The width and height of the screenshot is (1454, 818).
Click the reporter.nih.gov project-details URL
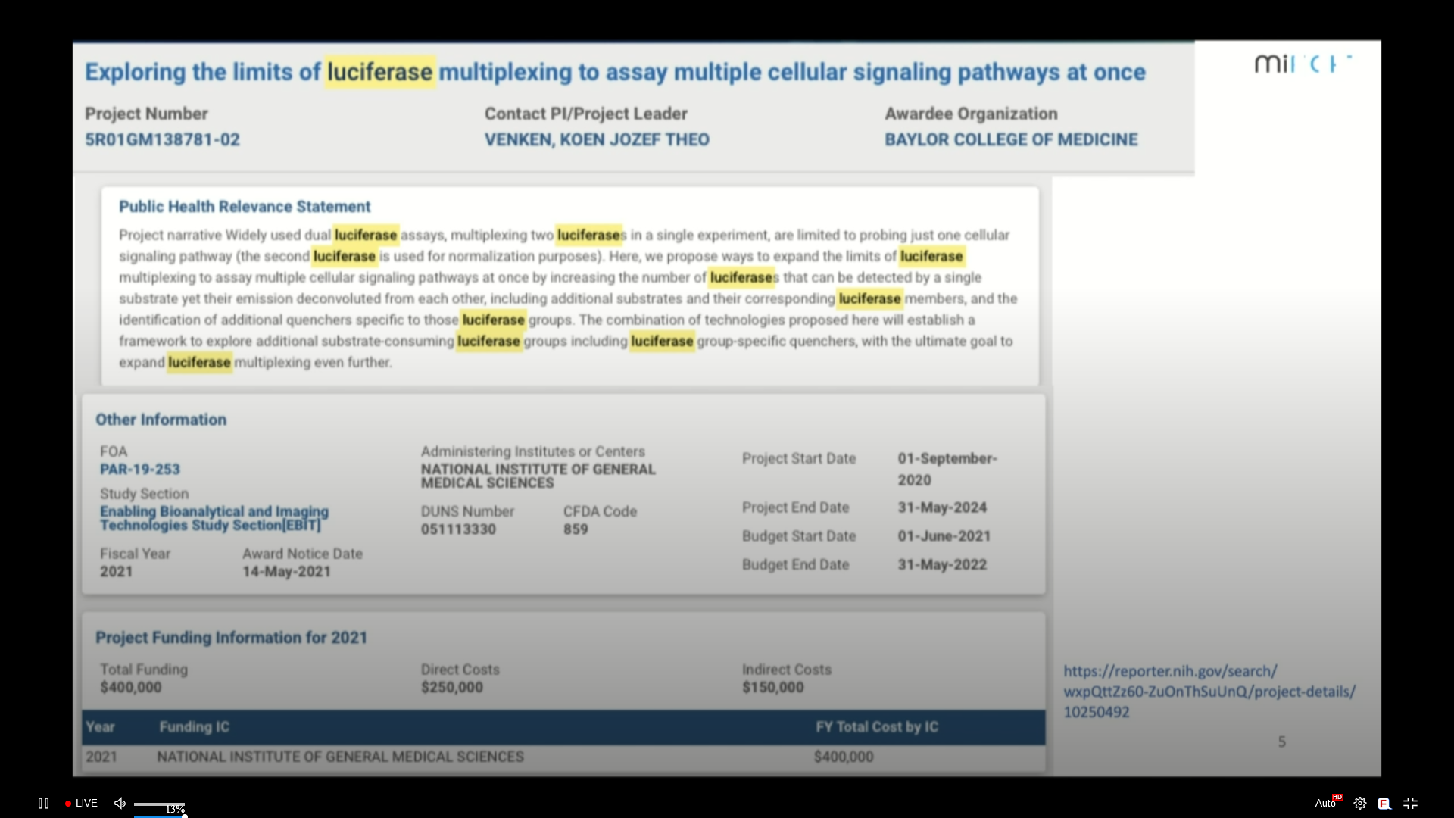coord(1209,692)
